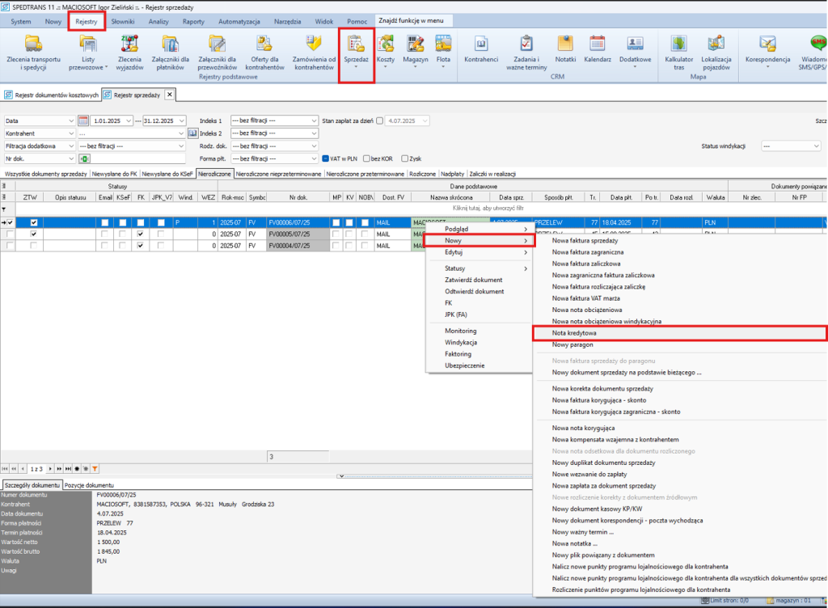Switch to the Rozliczone tab
The width and height of the screenshot is (828, 608).
[423, 174]
